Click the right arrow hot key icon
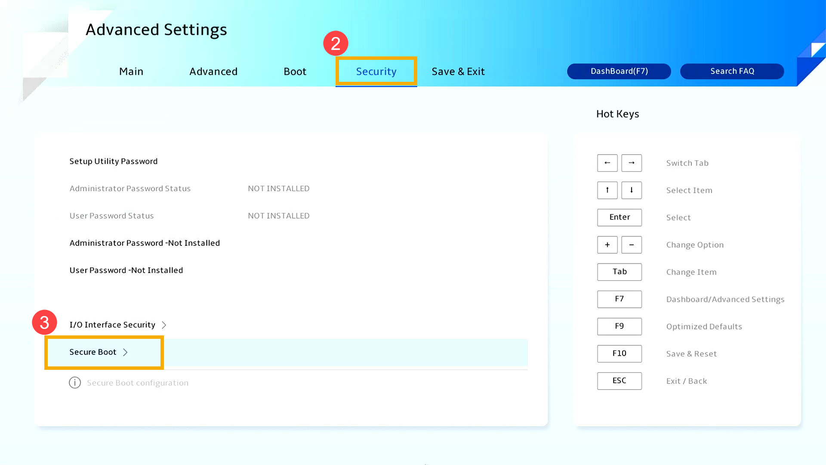 click(631, 163)
